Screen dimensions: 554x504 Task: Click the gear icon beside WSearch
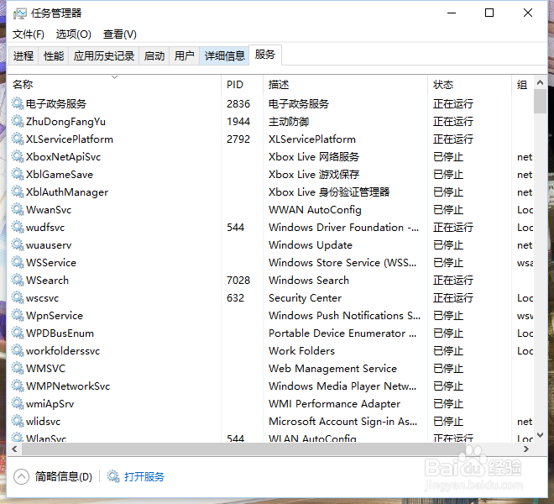[18, 280]
